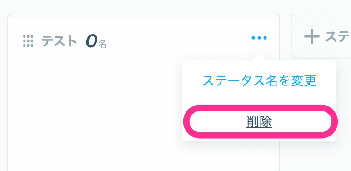The width and height of the screenshot is (351, 171).
Task: Rename the status using ステータス名を変更
Action: (259, 81)
